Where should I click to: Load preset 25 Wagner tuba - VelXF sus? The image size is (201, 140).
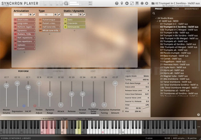tap(174, 76)
